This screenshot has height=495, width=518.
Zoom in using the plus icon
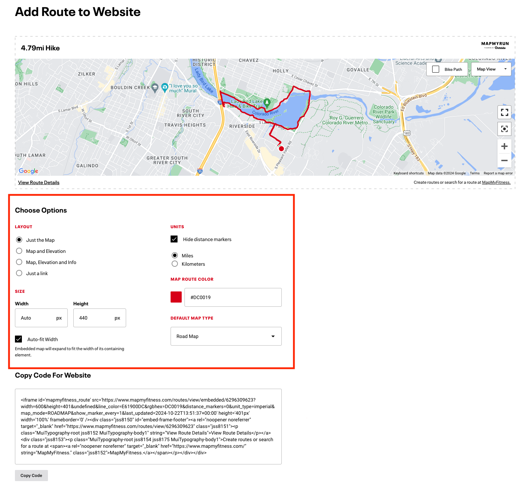[x=504, y=146]
